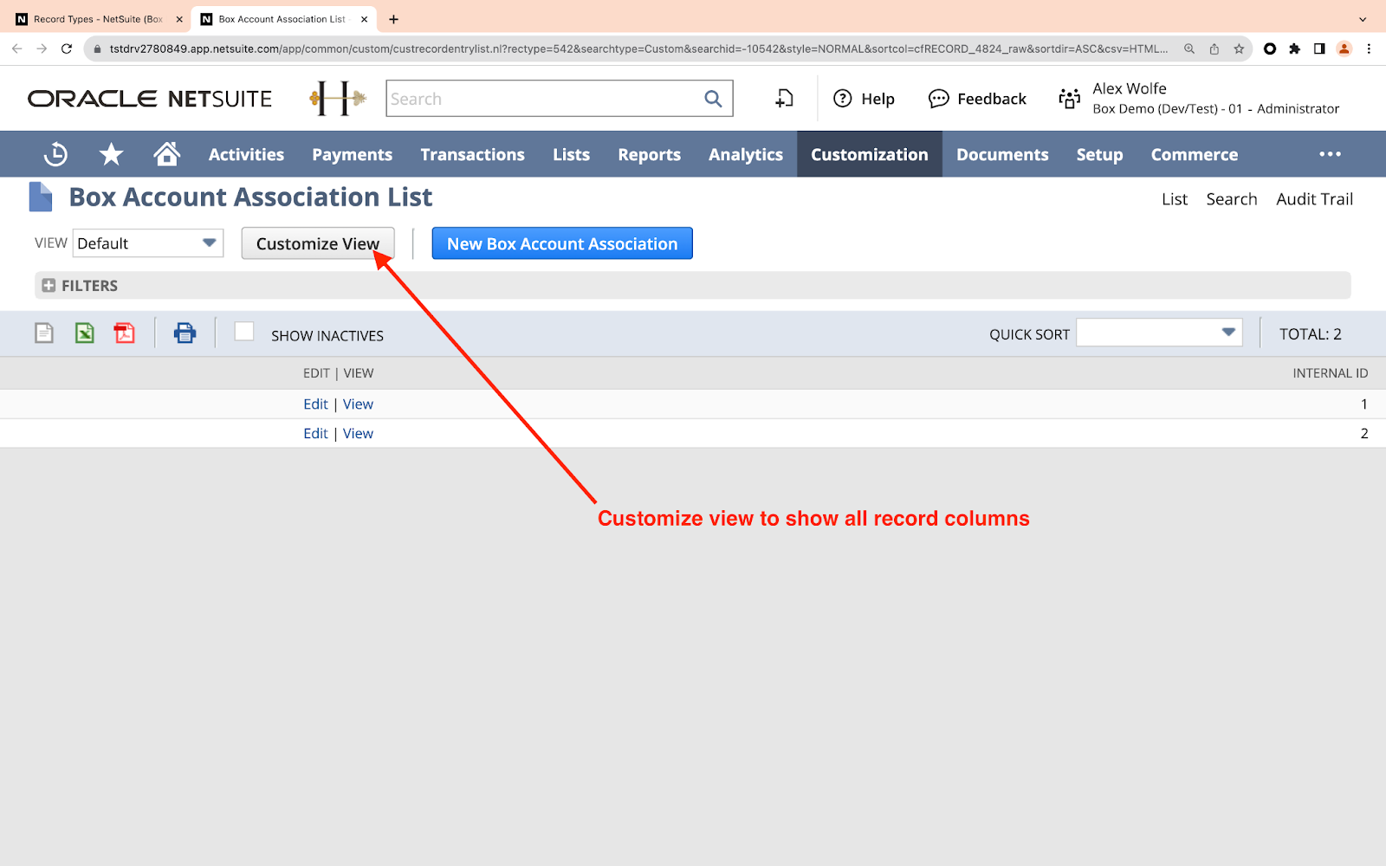This screenshot has width=1386, height=866.
Task: Click Edit link for internal ID 1
Action: point(315,404)
